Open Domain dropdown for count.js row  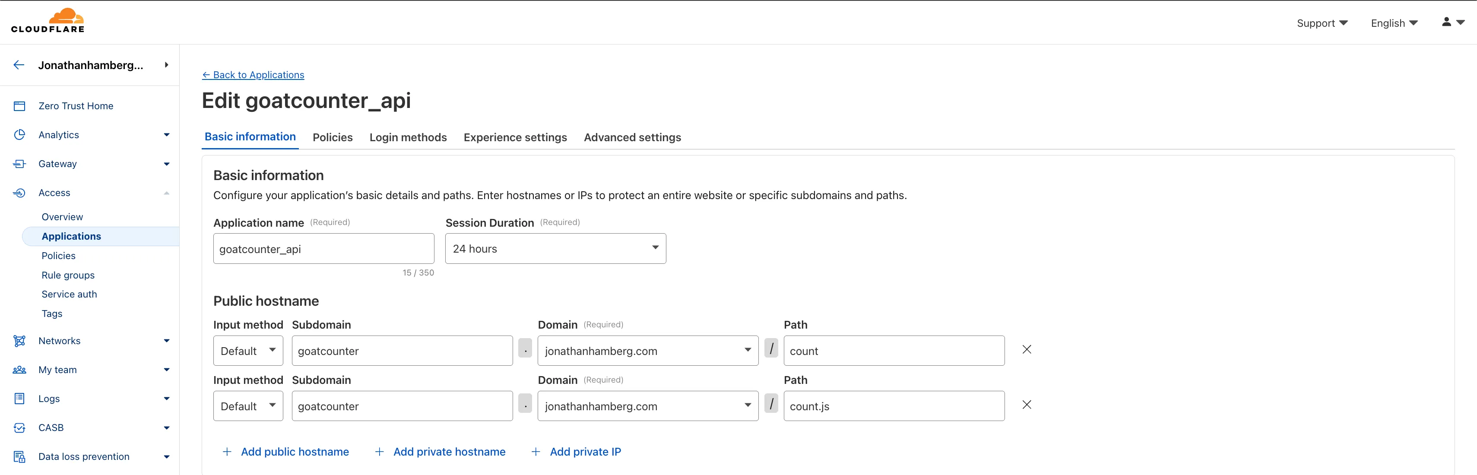click(647, 405)
